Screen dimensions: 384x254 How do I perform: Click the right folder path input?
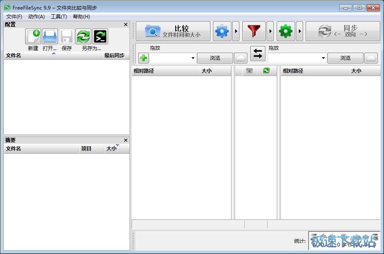click(x=294, y=58)
